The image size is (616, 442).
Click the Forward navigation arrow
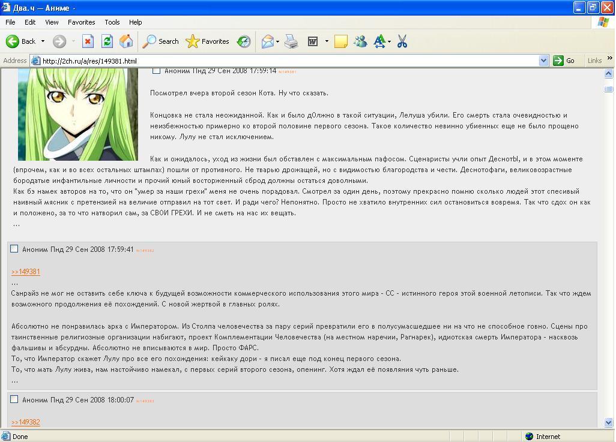coord(59,41)
